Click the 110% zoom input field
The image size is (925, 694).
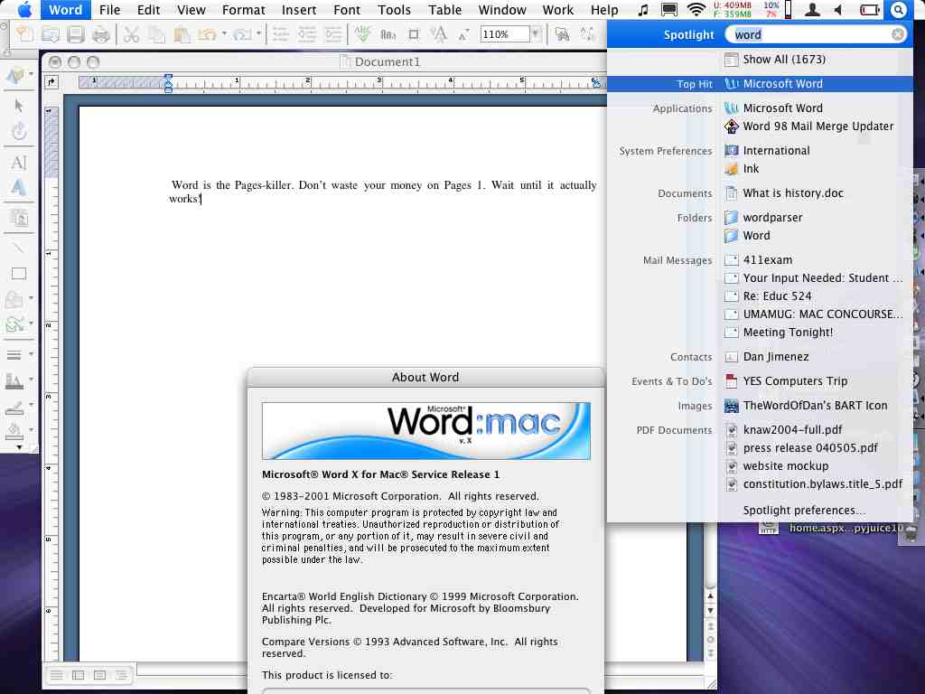click(505, 34)
